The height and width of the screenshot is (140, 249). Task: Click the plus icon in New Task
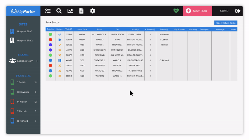pyautogui.click(x=188, y=11)
